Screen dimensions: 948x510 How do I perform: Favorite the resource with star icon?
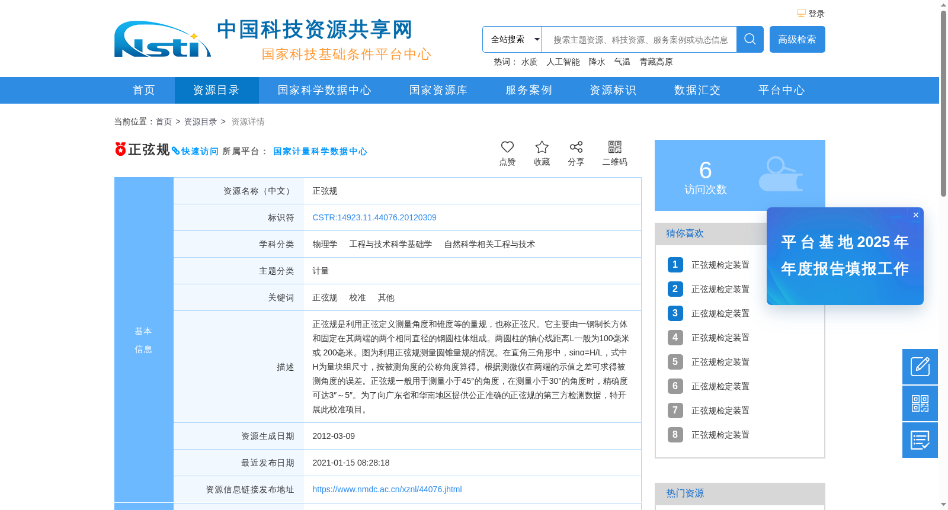542,147
